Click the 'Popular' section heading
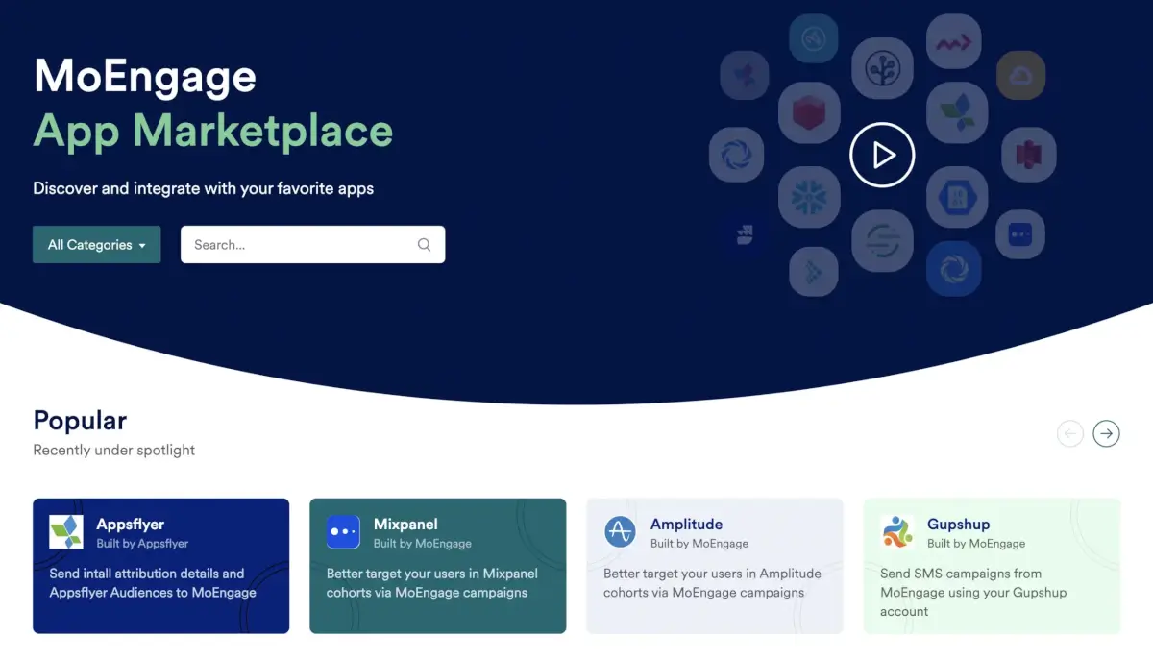This screenshot has width=1153, height=659. pos(80,421)
